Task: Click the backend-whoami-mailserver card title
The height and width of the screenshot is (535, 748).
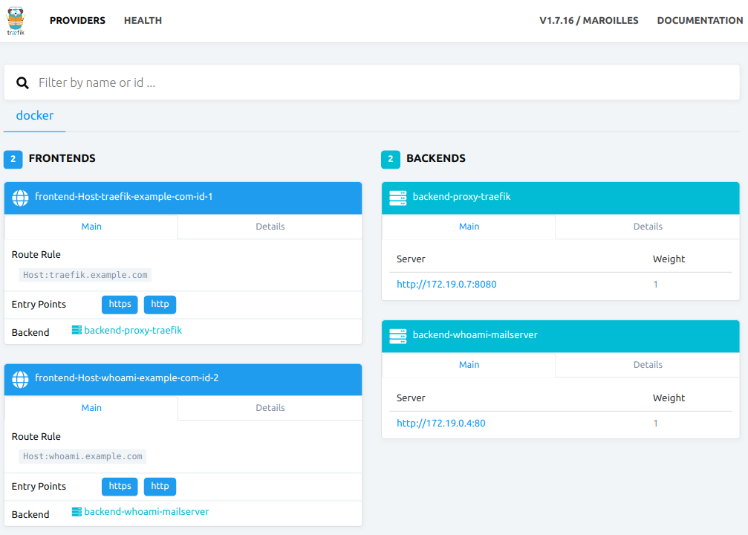Action: tap(475, 335)
